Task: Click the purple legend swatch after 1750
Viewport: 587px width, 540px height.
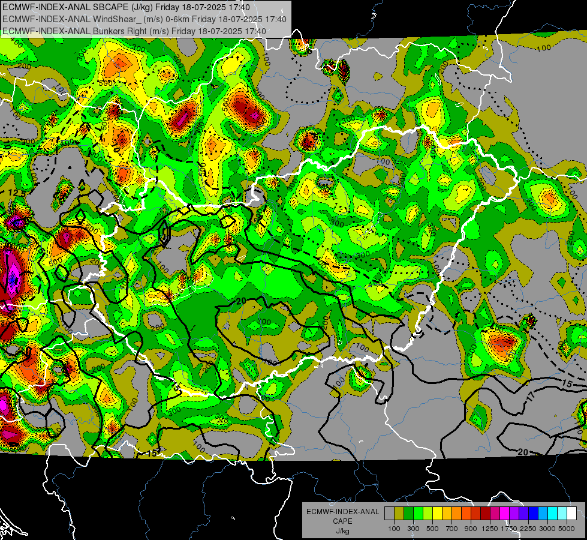Action: tap(514, 514)
